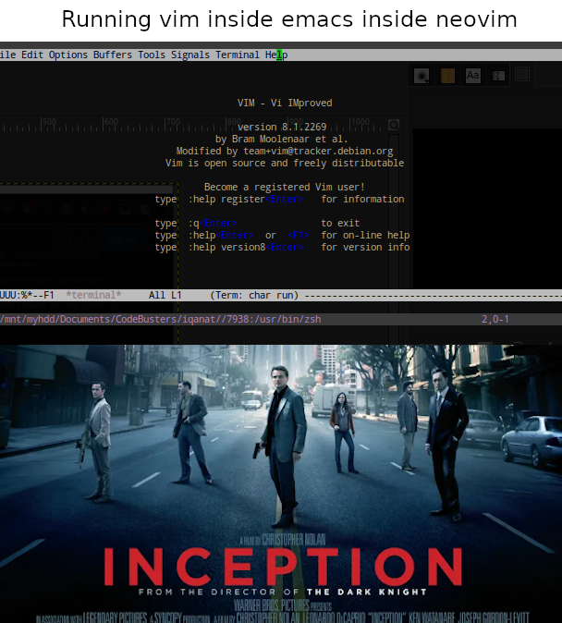Viewport: 562px width, 623px height.
Task: Click 'Vim is open source and freely distributable'
Action: click(x=285, y=164)
